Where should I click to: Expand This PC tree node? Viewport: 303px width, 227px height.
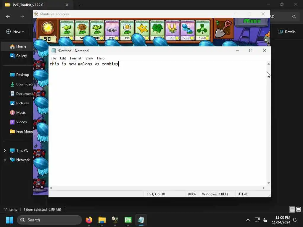(5, 150)
